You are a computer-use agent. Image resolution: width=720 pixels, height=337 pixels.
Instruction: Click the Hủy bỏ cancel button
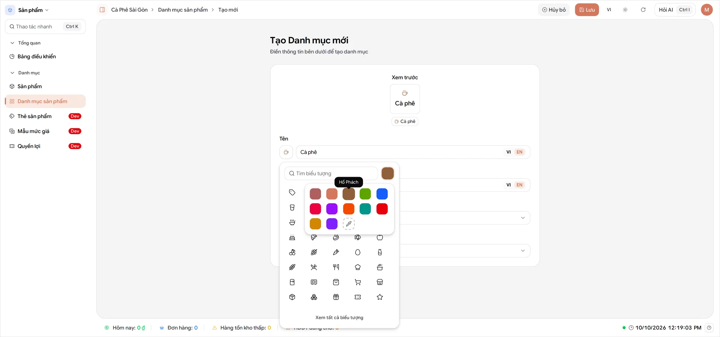[554, 10]
